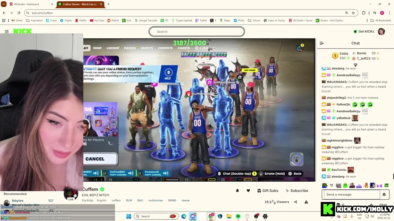Open the School bookmarks folder
394x221 pixels.
click(x=254, y=21)
